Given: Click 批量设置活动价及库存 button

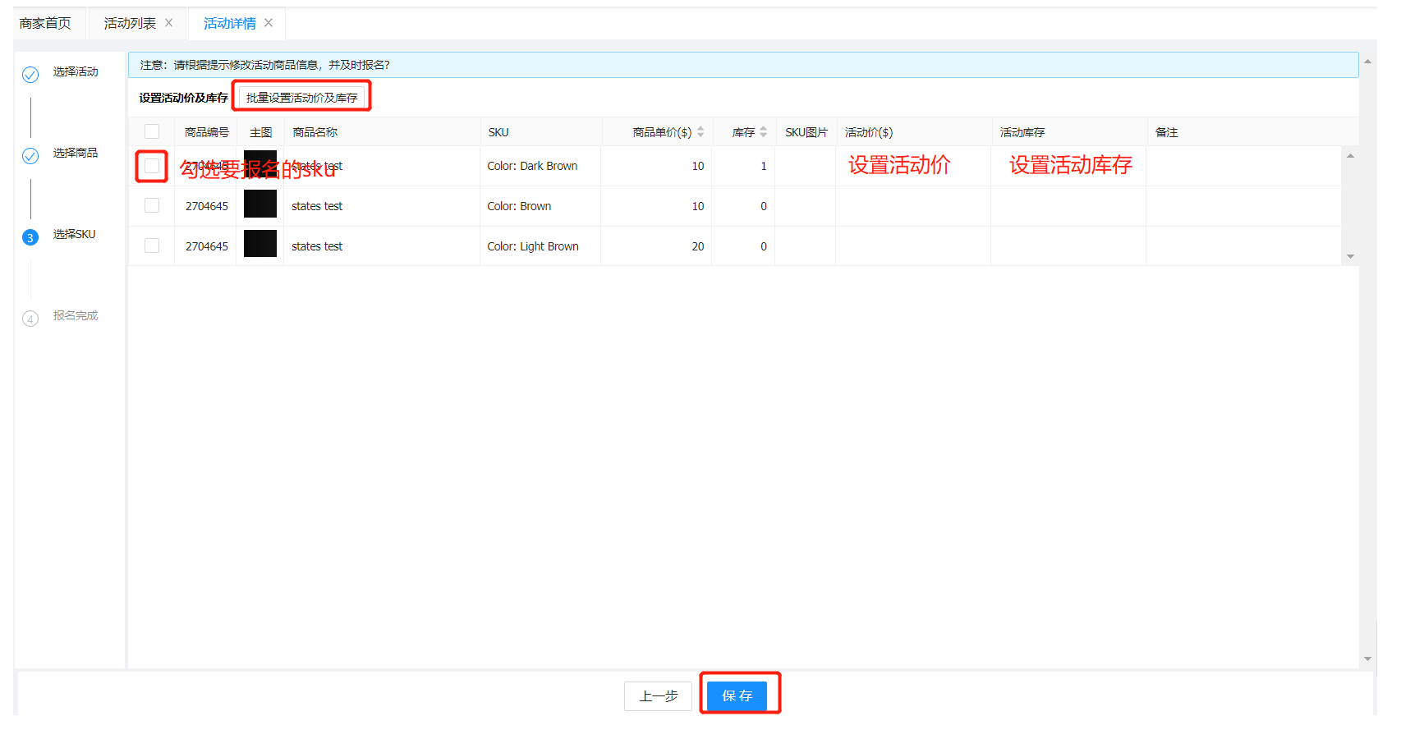Looking at the screenshot, I should click(302, 97).
